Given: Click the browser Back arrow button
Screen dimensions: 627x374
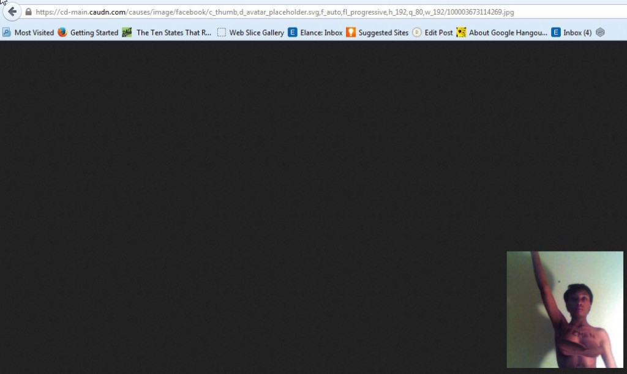Looking at the screenshot, I should pos(12,12).
